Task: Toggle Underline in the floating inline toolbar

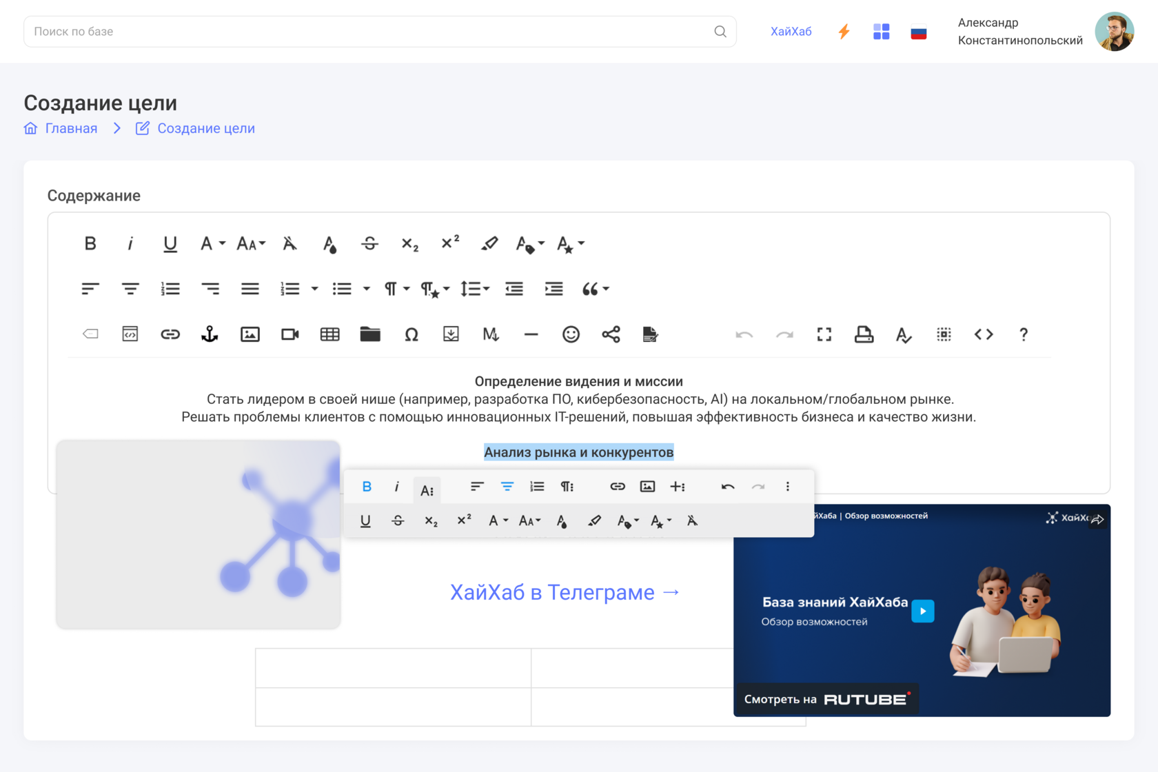Action: pyautogui.click(x=365, y=521)
